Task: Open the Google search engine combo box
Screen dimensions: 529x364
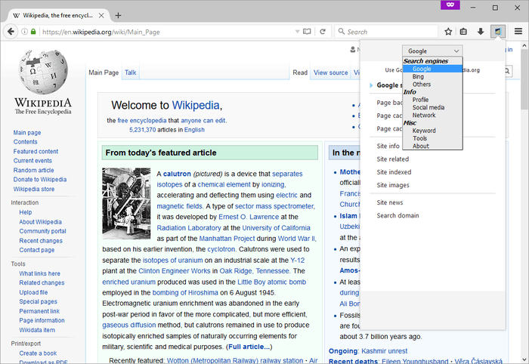Action: point(432,51)
